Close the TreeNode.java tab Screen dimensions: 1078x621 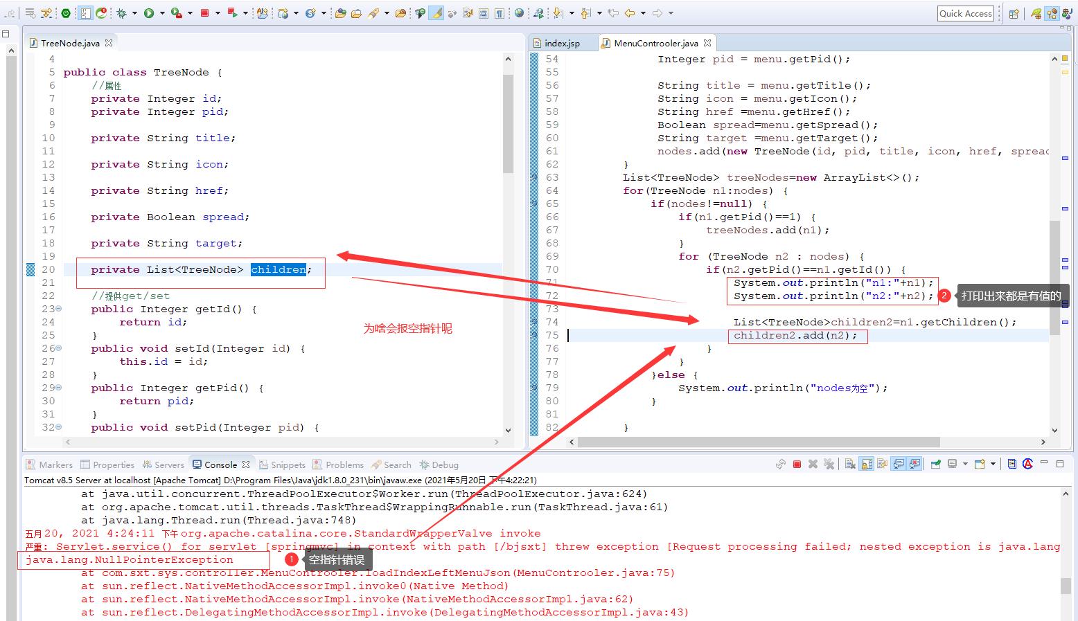[x=109, y=43]
